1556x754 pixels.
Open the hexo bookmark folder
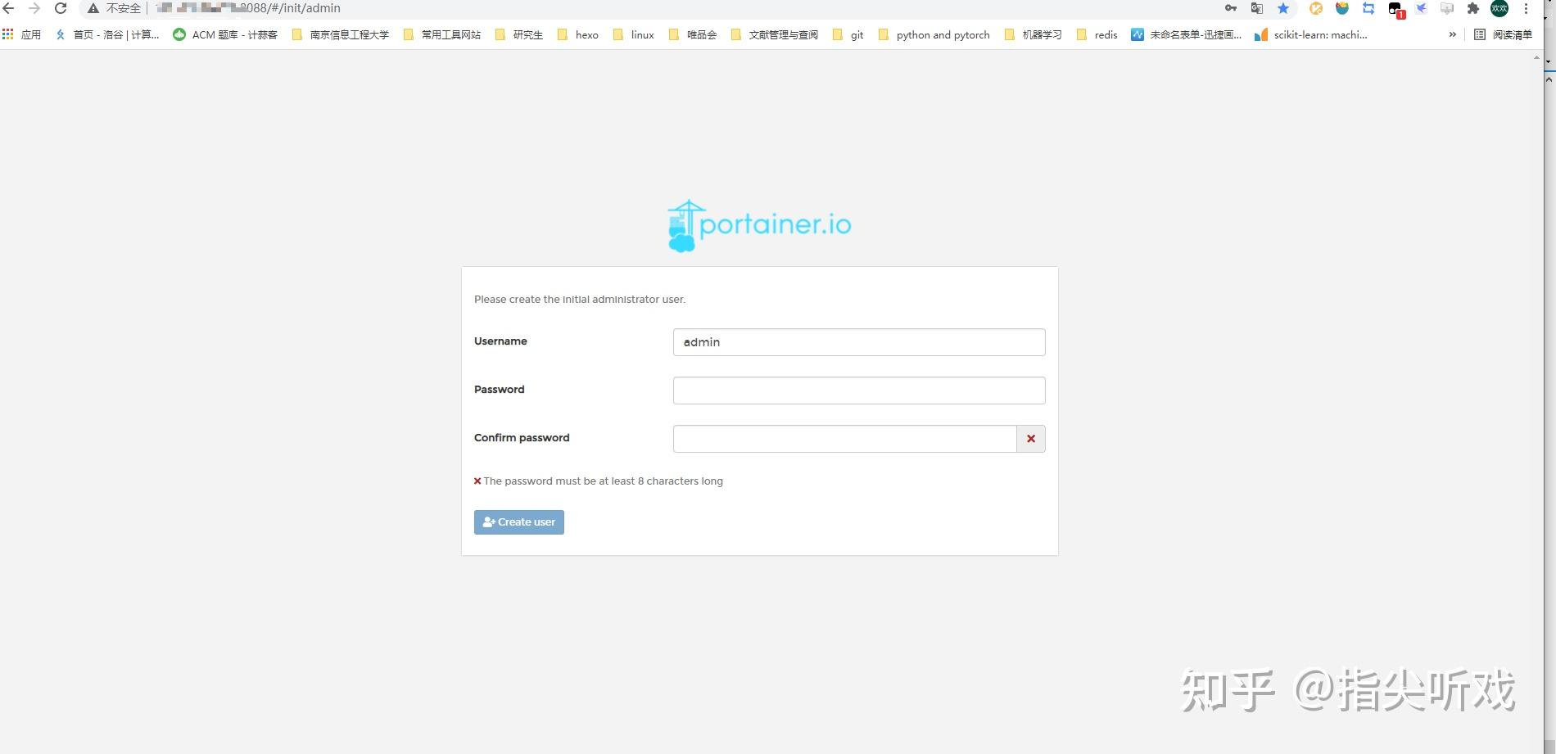point(578,34)
